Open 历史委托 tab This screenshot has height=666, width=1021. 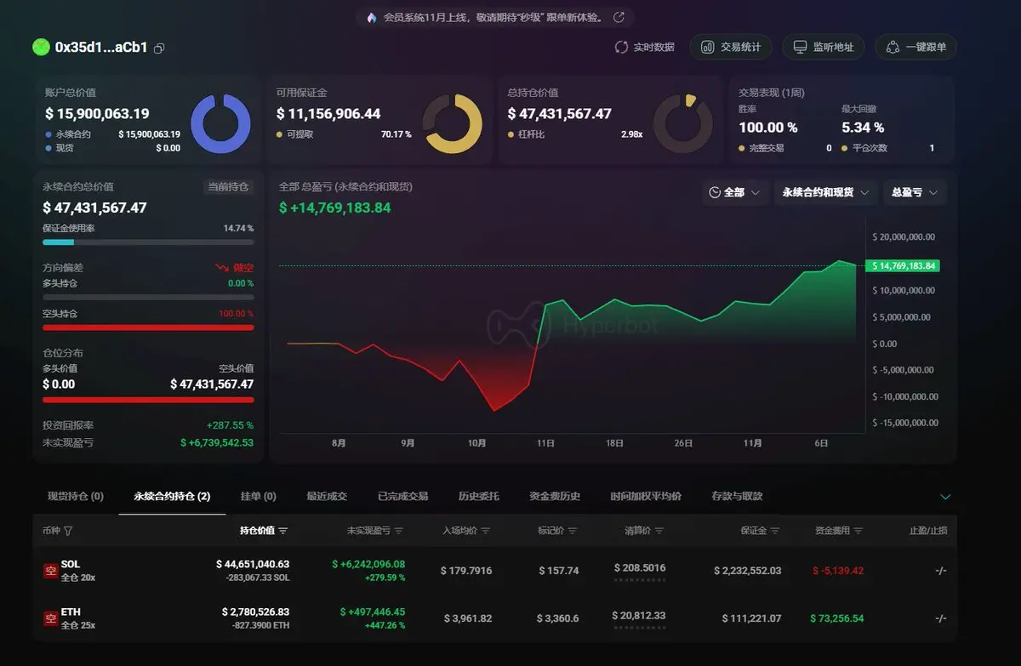click(x=479, y=496)
